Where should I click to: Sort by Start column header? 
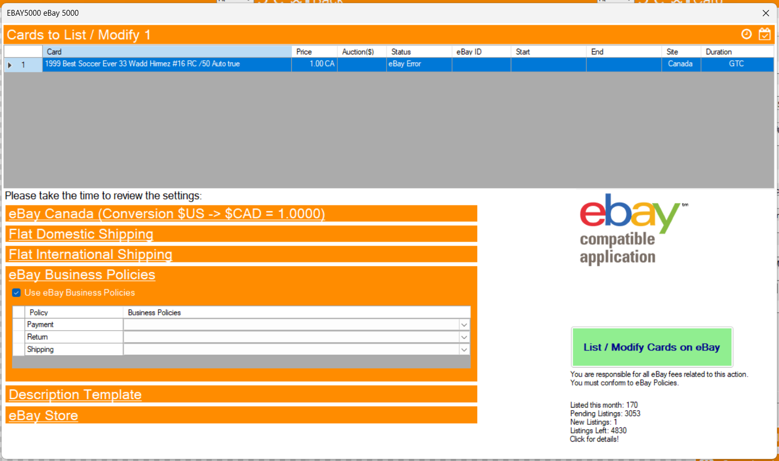point(549,51)
